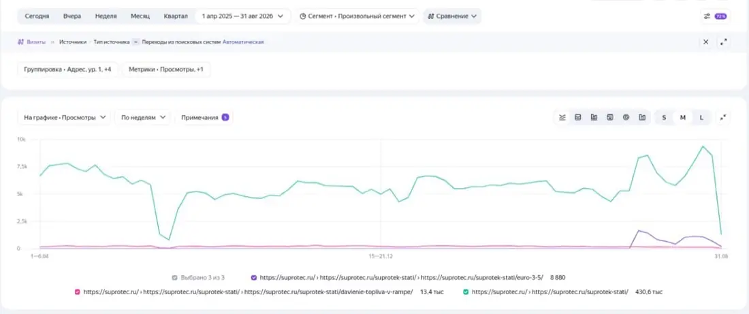Open Метрики • Просмотры, +1
Image resolution: width=749 pixels, height=314 pixels.
166,69
